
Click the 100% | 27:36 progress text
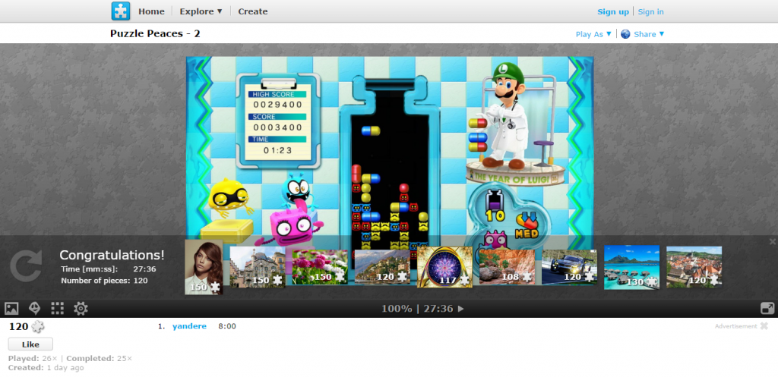coord(417,309)
